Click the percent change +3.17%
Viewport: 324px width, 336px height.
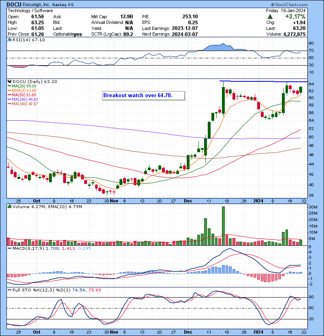point(295,17)
